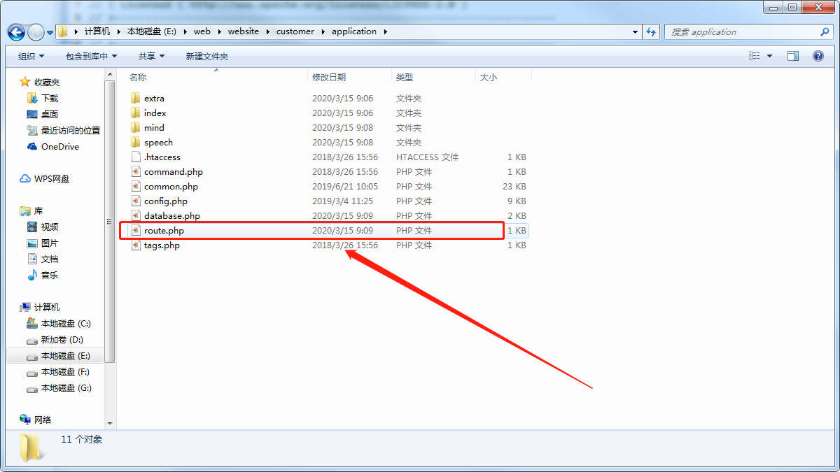The height and width of the screenshot is (472, 840).
Task: Sort by the 类型 column header
Action: click(x=405, y=77)
